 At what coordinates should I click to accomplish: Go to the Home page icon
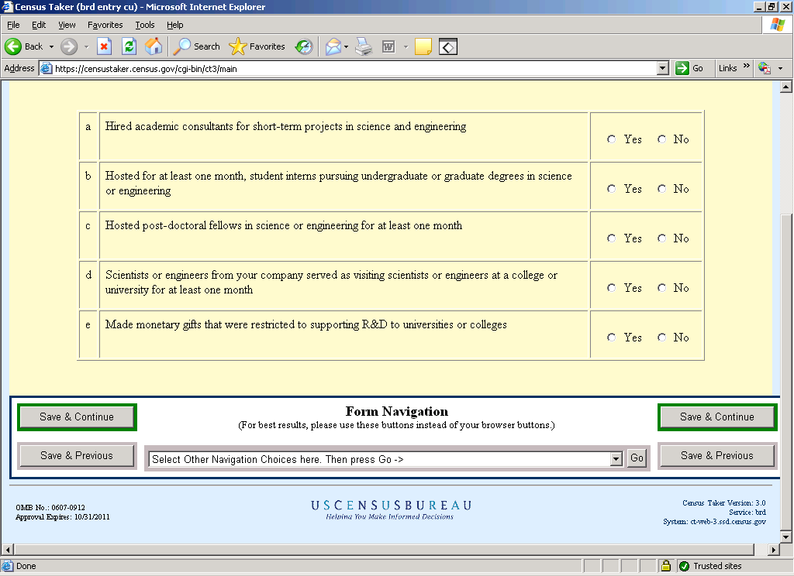point(154,46)
